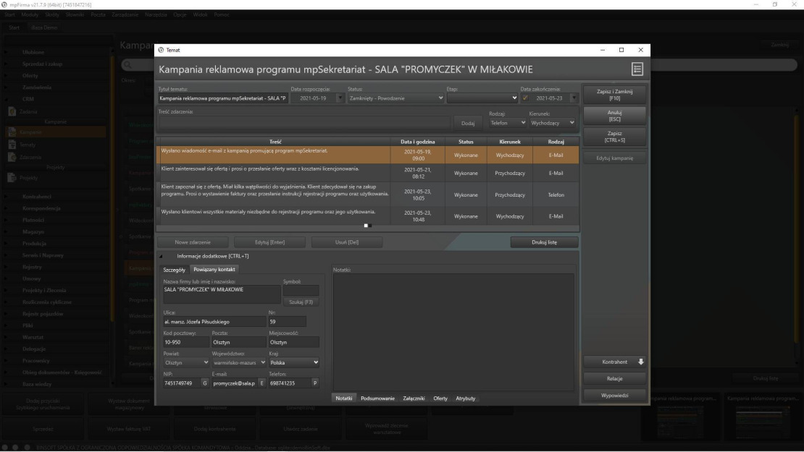Open the Podsumowanie tab
Image resolution: width=804 pixels, height=452 pixels.
[x=378, y=398]
